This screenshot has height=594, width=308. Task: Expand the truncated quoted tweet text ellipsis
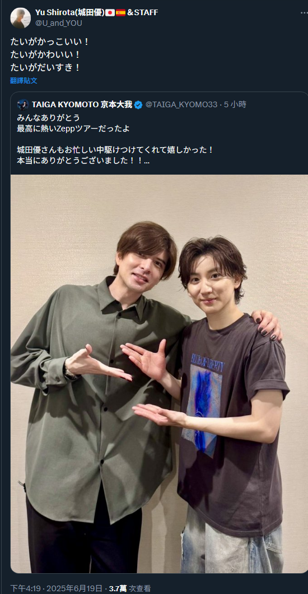(x=147, y=161)
